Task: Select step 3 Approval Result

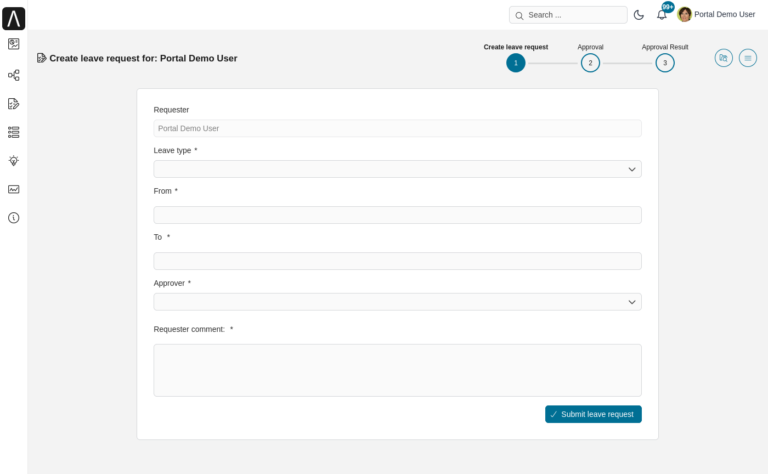Action: [665, 63]
